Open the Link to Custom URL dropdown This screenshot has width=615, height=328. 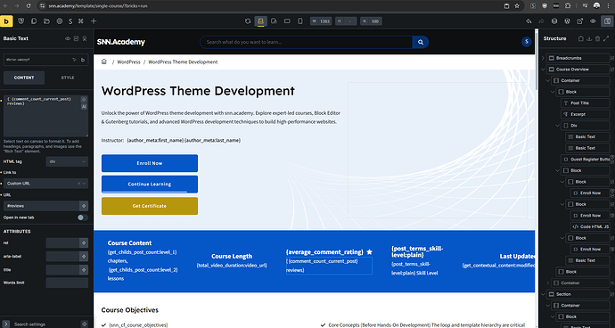click(x=45, y=184)
